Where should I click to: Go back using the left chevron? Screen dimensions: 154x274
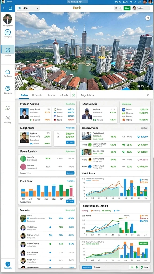(4, 8)
